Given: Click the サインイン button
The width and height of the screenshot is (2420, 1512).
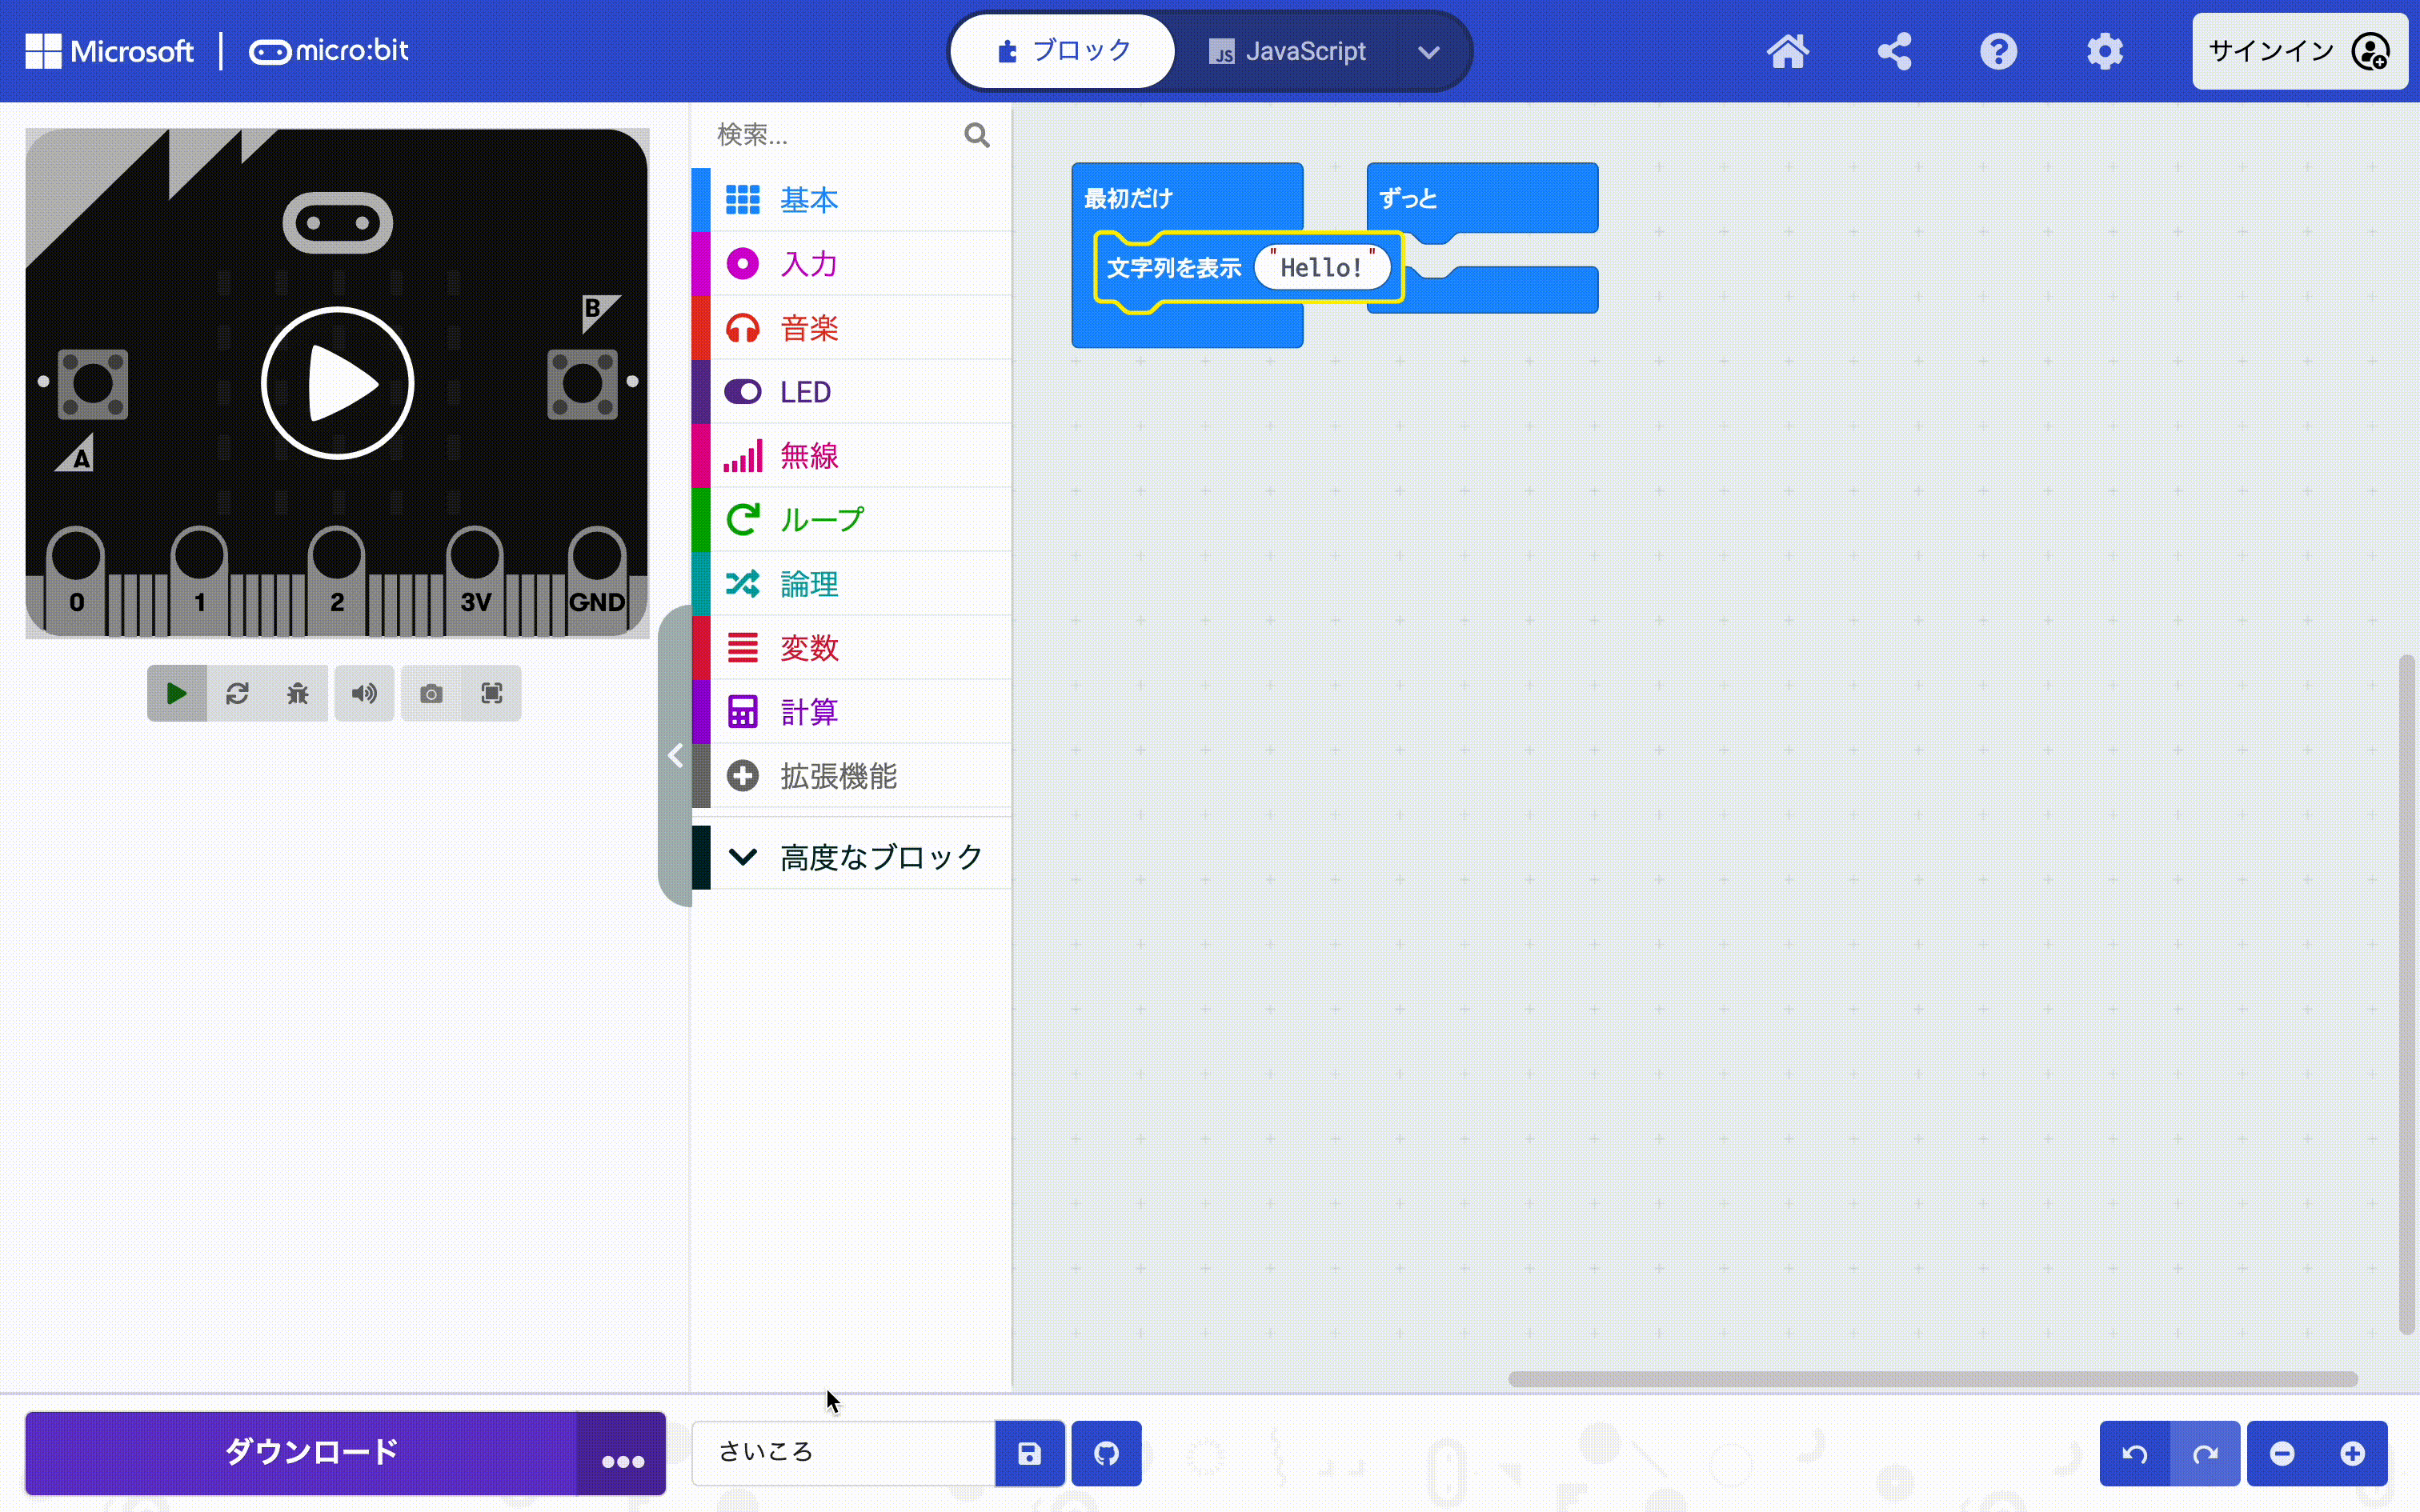Looking at the screenshot, I should pos(2299,51).
